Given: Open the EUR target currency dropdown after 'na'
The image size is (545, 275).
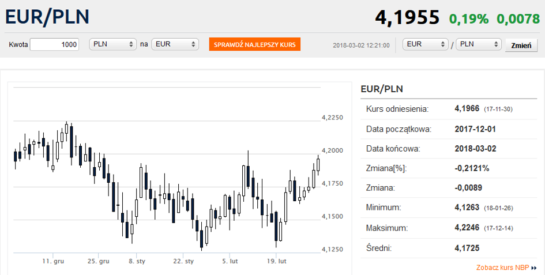Looking at the screenshot, I should pos(175,44).
